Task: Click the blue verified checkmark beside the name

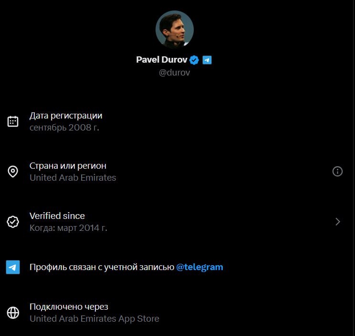Action: (194, 60)
